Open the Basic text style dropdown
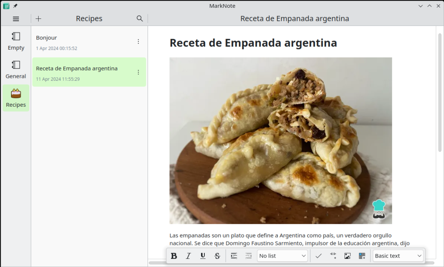The width and height of the screenshot is (444, 267). coord(398,256)
